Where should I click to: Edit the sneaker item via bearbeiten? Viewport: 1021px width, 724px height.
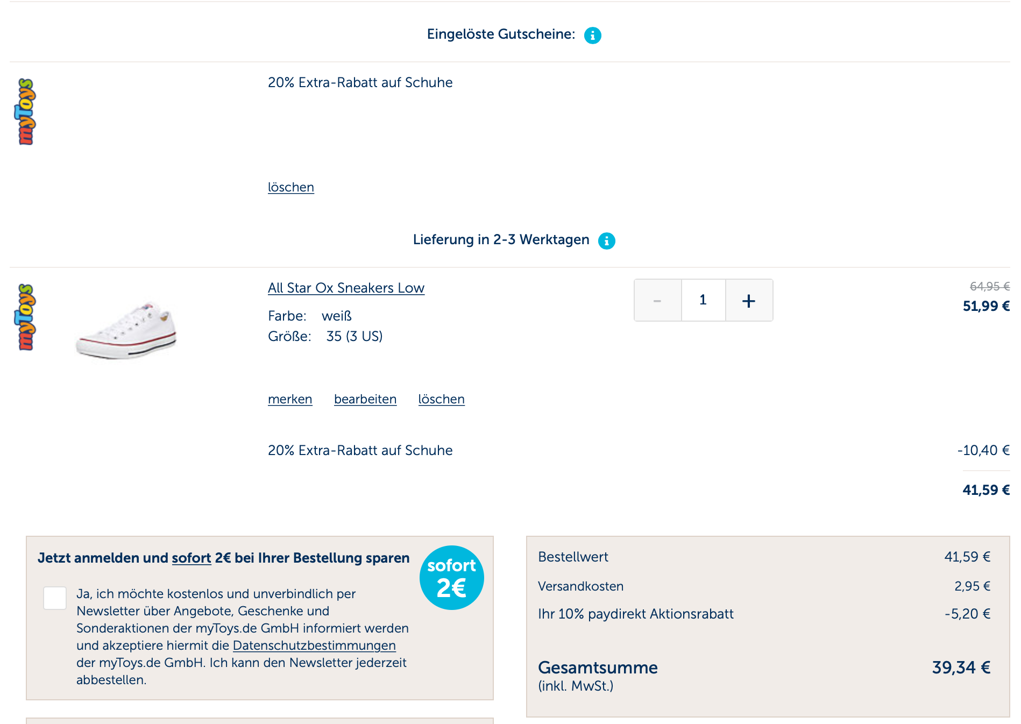(365, 400)
